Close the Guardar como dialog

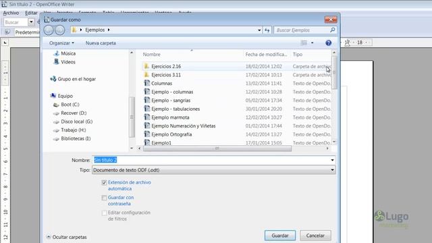tap(331, 20)
